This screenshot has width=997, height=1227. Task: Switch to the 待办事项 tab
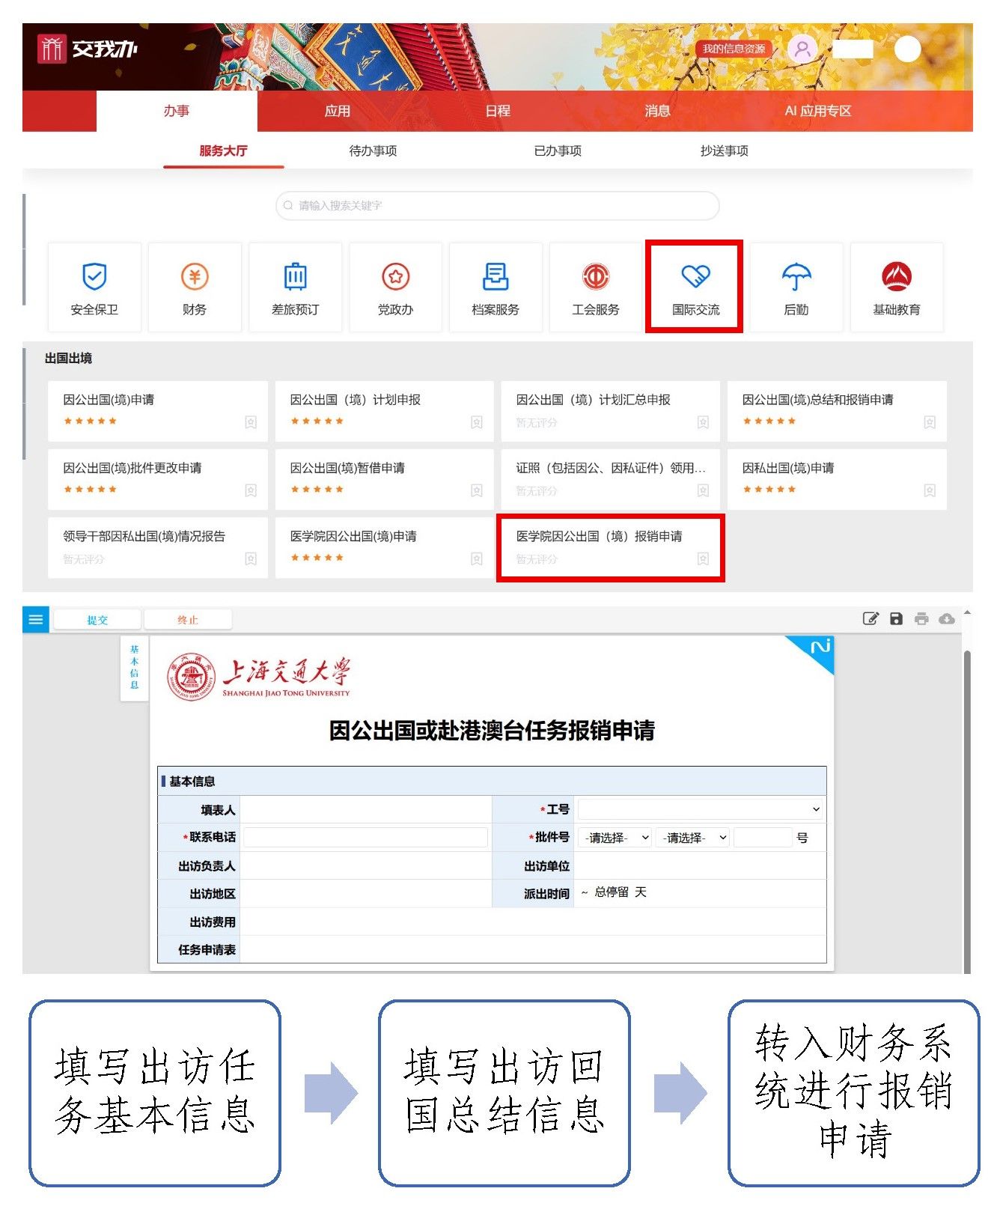pyautogui.click(x=373, y=150)
